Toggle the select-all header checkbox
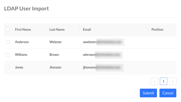 click(x=8, y=29)
